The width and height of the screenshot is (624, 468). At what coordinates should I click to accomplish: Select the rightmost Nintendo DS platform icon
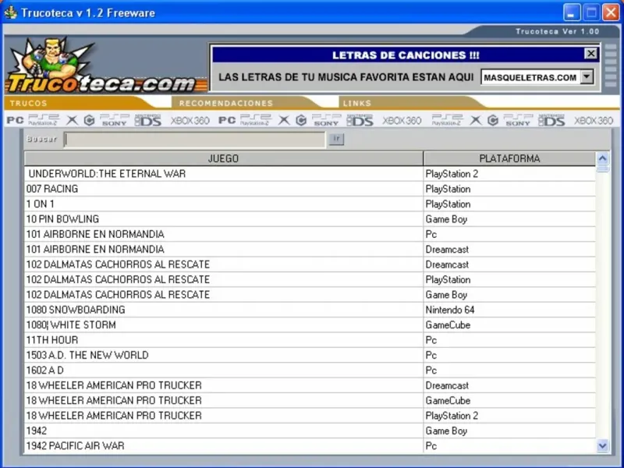coord(551,120)
